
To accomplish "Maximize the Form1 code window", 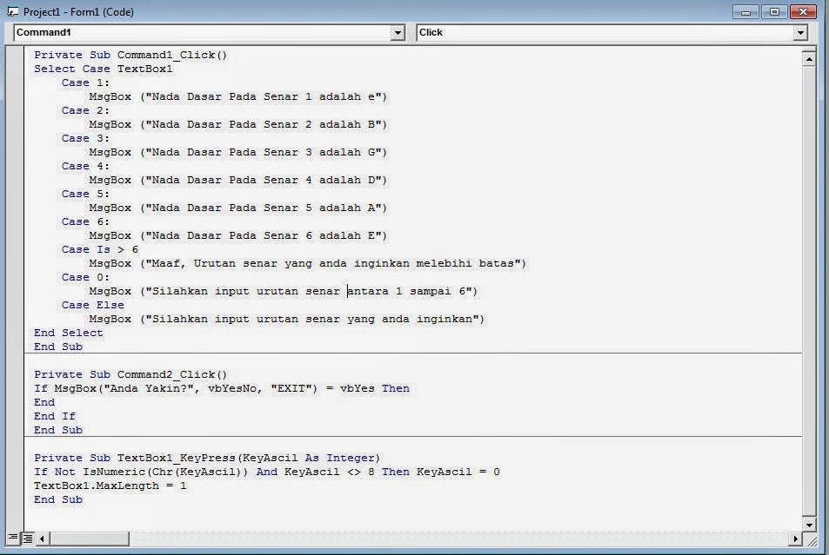I will pos(774,11).
